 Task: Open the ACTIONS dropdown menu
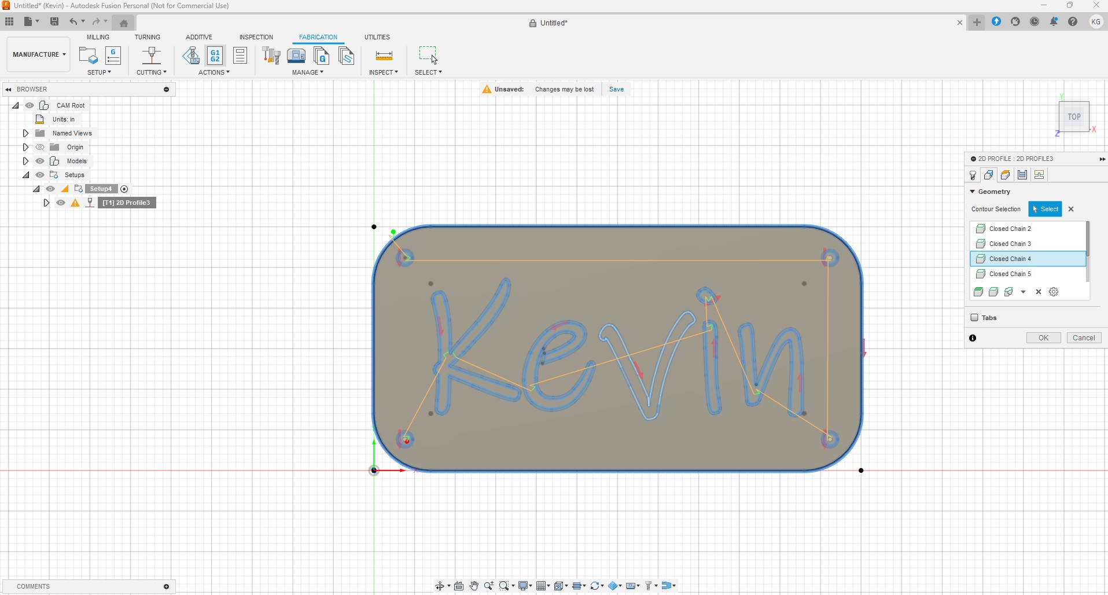(x=214, y=72)
